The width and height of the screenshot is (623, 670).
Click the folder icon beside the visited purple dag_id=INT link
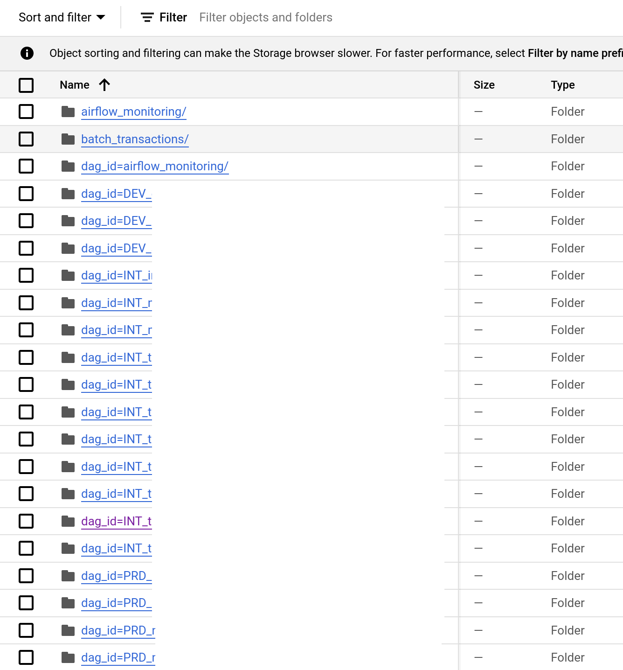[68, 521]
